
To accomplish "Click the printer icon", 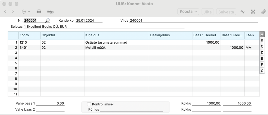I will pos(39,11).
